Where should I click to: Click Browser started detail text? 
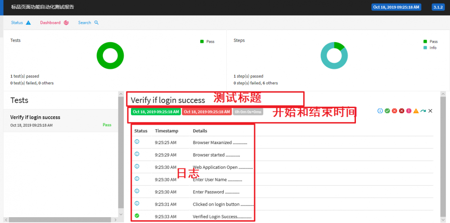point(216,155)
